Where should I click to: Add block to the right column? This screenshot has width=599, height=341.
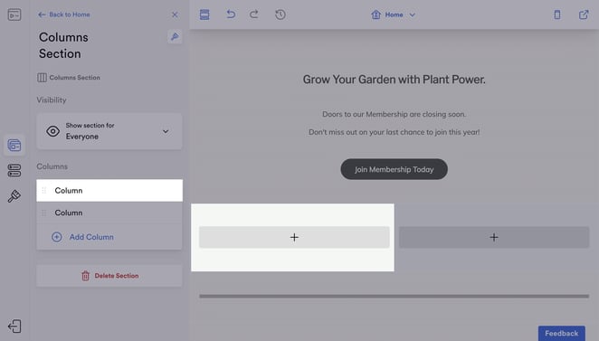[494, 237]
